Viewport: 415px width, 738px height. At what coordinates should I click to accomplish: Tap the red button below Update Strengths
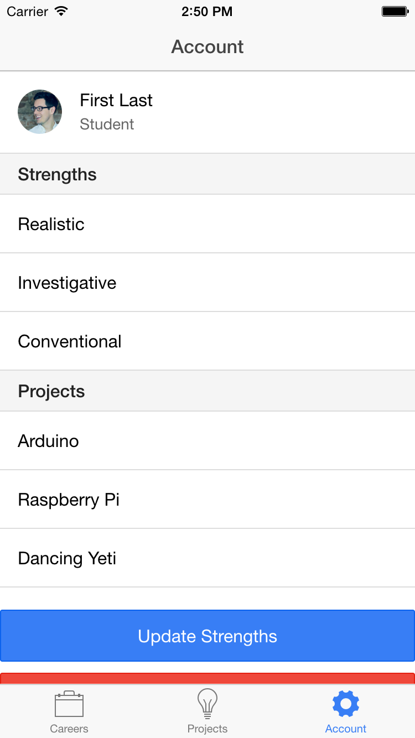click(x=207, y=678)
